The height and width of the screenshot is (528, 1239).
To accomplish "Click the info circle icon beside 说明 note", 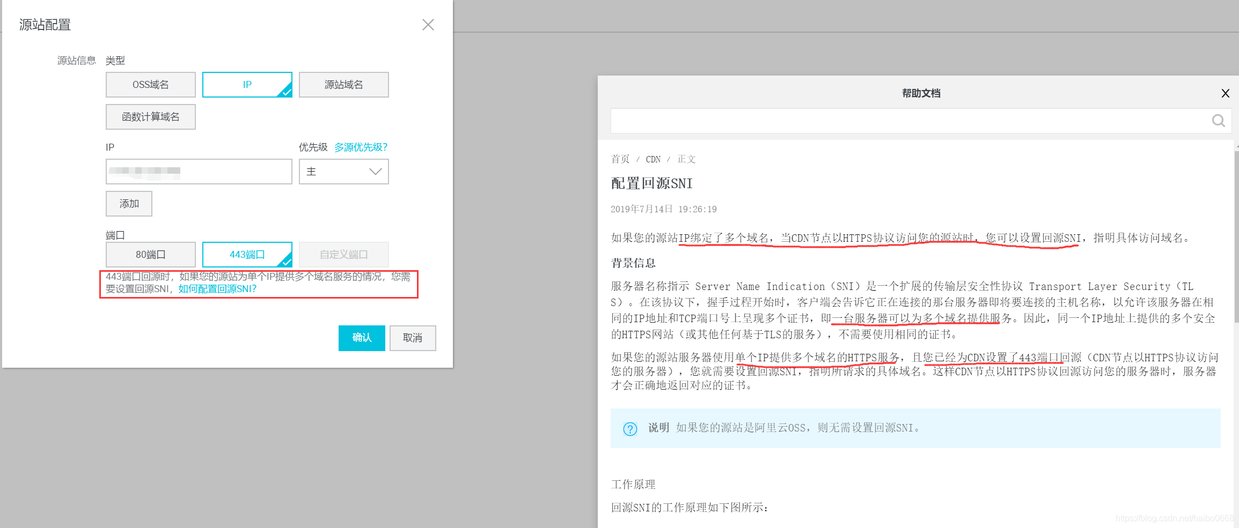I will click(x=630, y=428).
